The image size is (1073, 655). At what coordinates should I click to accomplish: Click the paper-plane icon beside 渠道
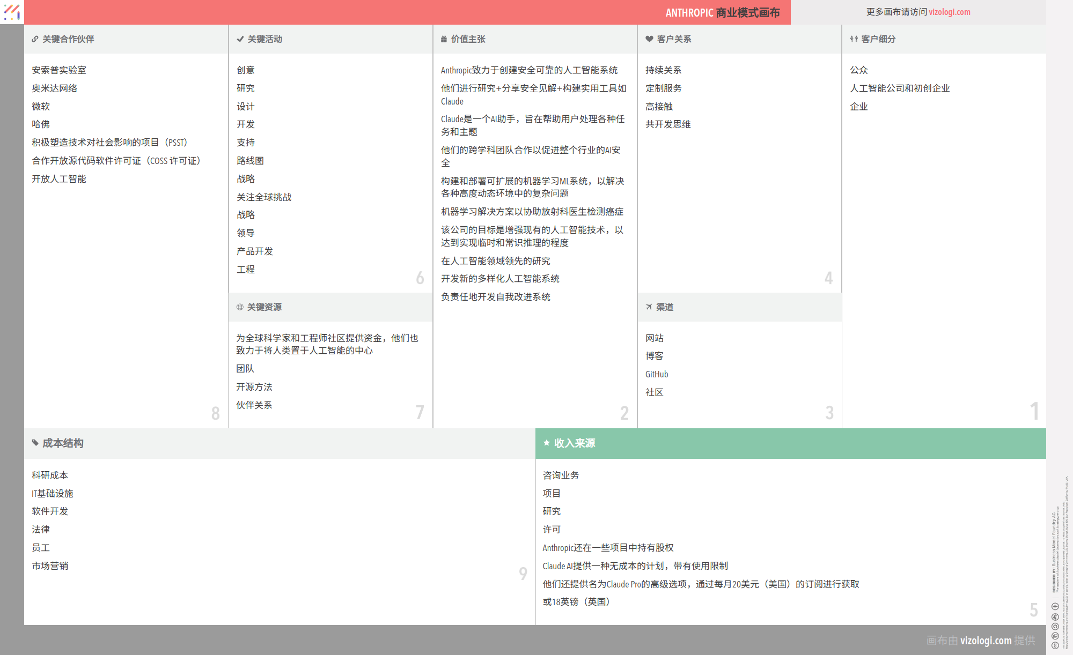click(x=648, y=307)
